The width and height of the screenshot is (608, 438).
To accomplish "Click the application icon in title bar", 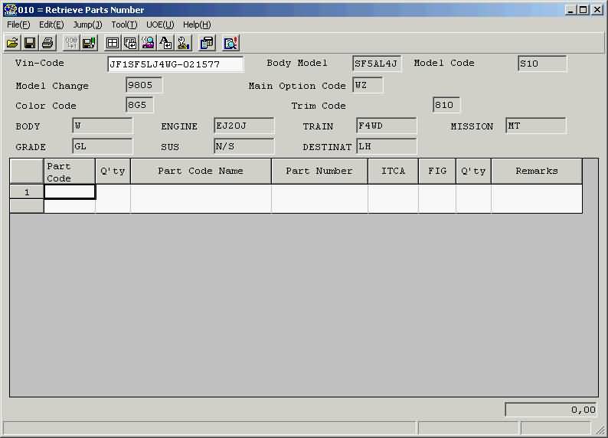I will (10, 10).
